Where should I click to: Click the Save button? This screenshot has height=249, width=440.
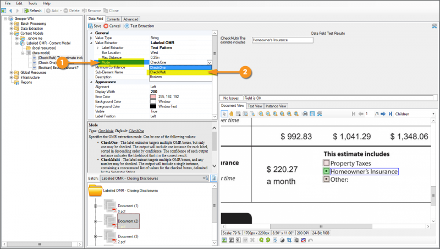click(95, 26)
